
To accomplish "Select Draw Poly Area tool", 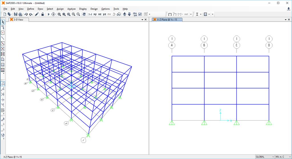I will click(3, 59).
